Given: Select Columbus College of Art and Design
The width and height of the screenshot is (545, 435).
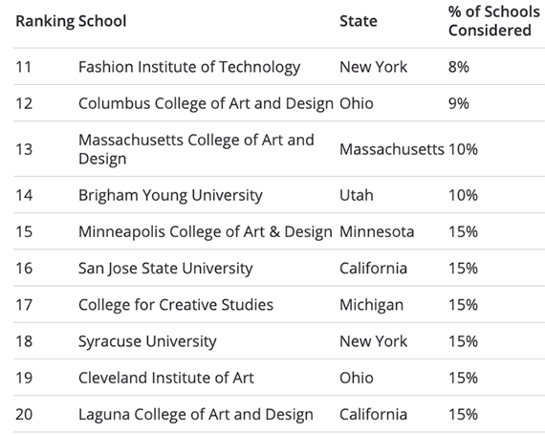Looking at the screenshot, I should click(206, 103).
